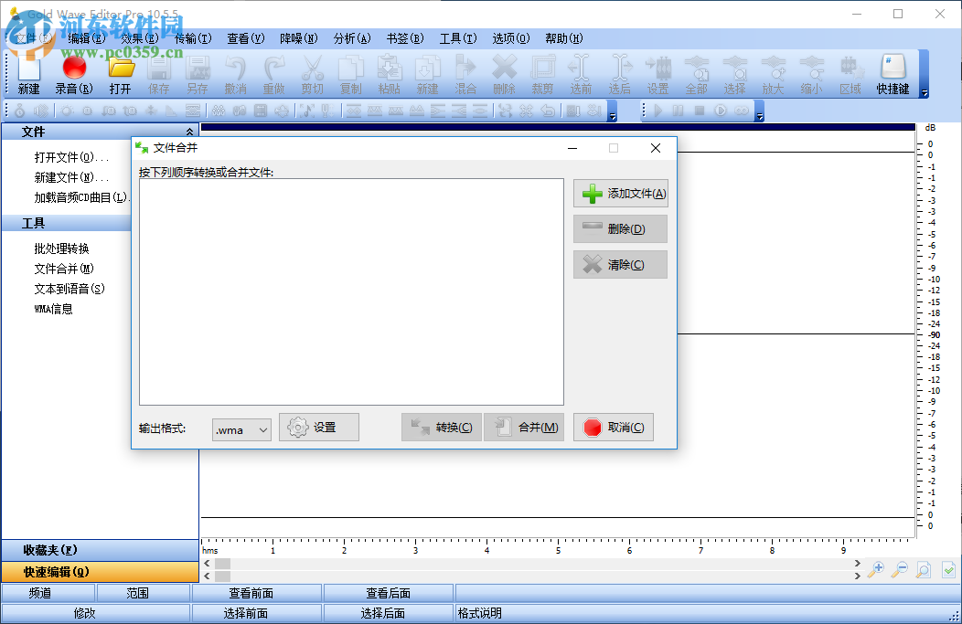Collapse the 文件 panel header
The height and width of the screenshot is (624, 962).
coord(189,131)
